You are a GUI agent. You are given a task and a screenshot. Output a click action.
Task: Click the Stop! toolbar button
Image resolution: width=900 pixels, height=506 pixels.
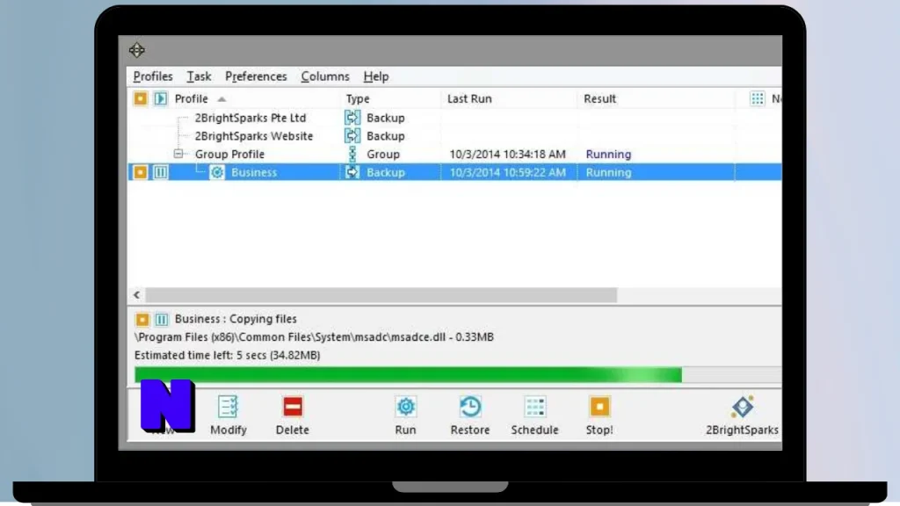(599, 416)
